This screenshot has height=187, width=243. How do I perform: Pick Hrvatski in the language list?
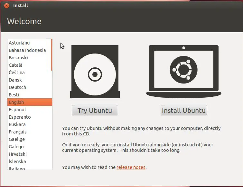click(29, 154)
